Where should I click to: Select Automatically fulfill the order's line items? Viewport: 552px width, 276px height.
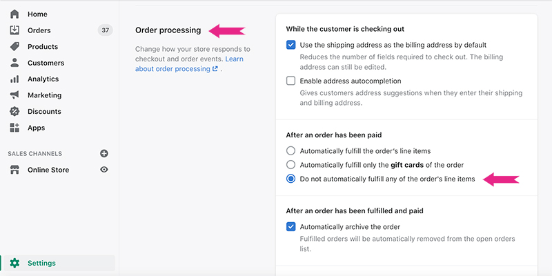pyautogui.click(x=290, y=150)
